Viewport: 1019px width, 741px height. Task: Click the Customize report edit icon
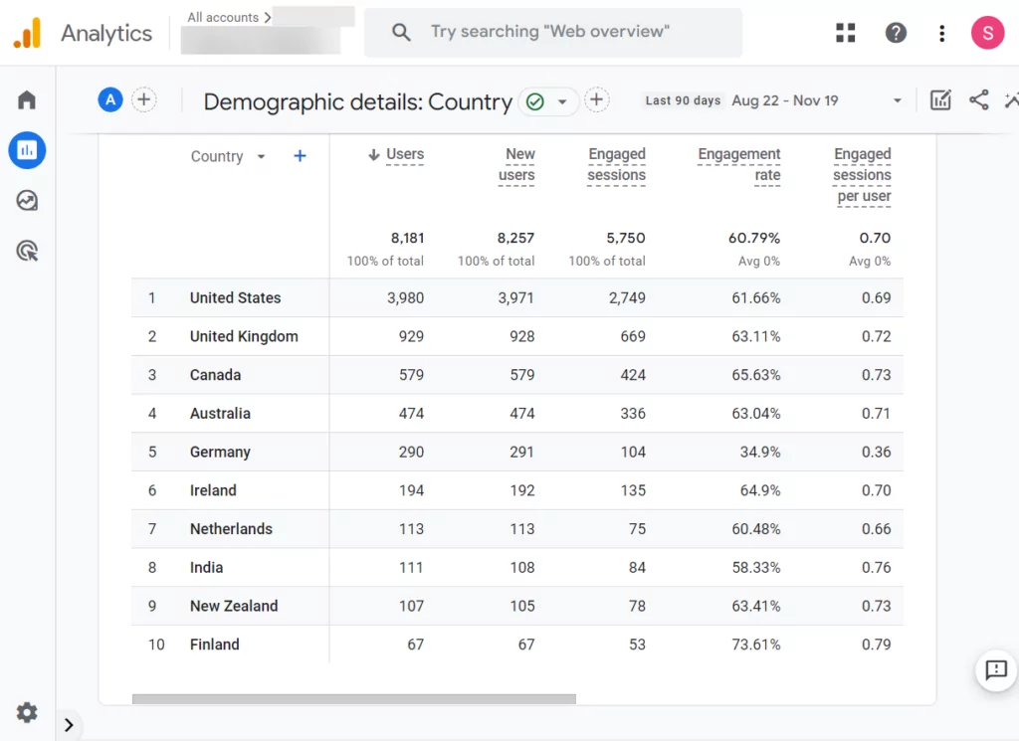pyautogui.click(x=940, y=100)
